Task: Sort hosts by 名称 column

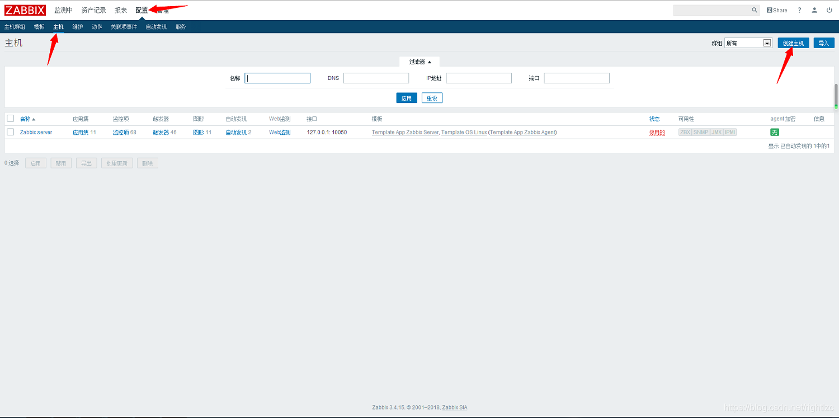Action: pyautogui.click(x=27, y=119)
